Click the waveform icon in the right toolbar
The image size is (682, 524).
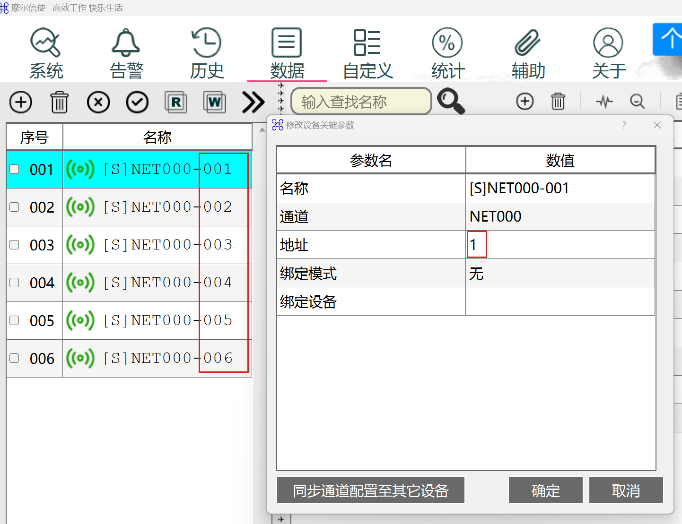(604, 101)
